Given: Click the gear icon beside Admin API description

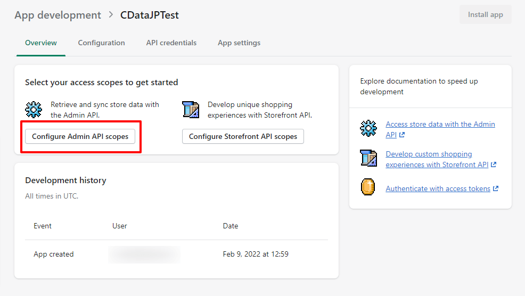Looking at the screenshot, I should click(x=34, y=110).
